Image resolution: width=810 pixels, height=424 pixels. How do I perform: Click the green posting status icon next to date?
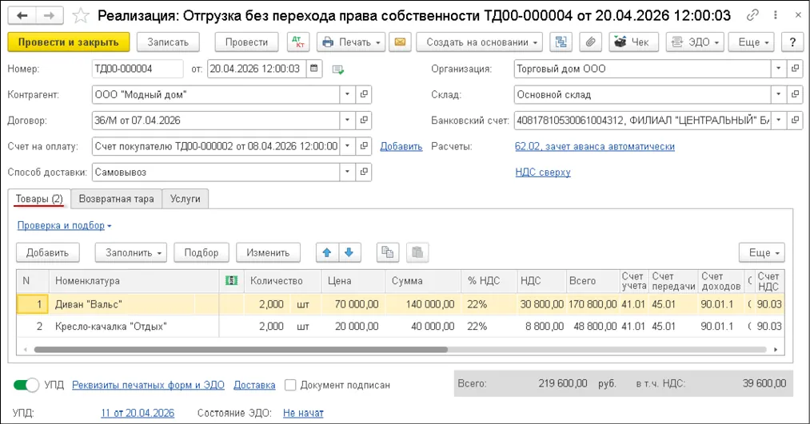(338, 69)
